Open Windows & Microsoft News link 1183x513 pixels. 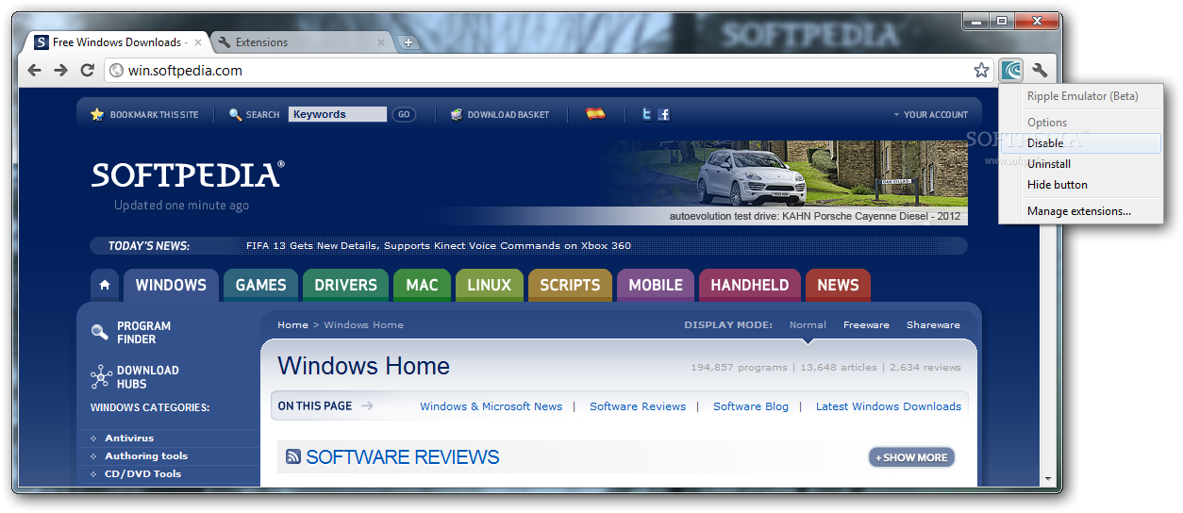(491, 406)
